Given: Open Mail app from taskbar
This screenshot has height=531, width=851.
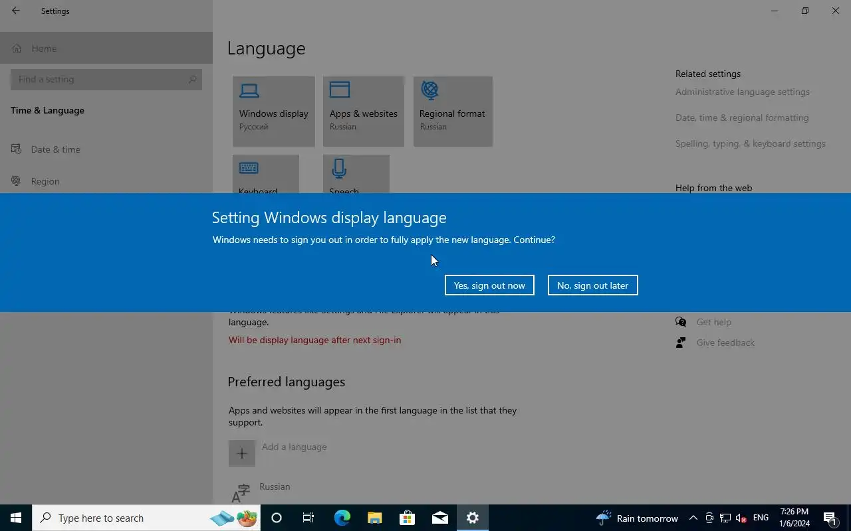Looking at the screenshot, I should coord(440,518).
